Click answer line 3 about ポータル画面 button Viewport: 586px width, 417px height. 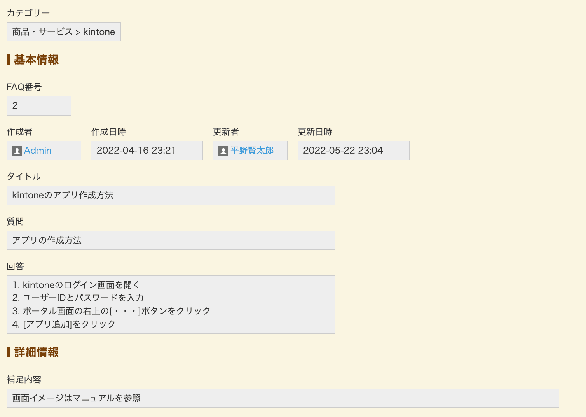tap(112, 311)
